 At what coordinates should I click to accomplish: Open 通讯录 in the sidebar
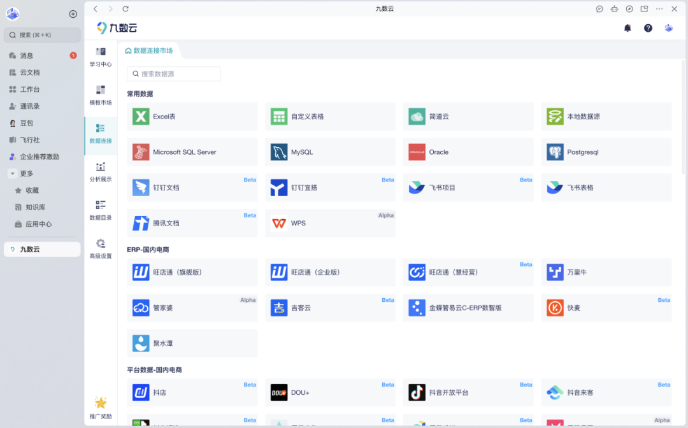pyautogui.click(x=42, y=106)
